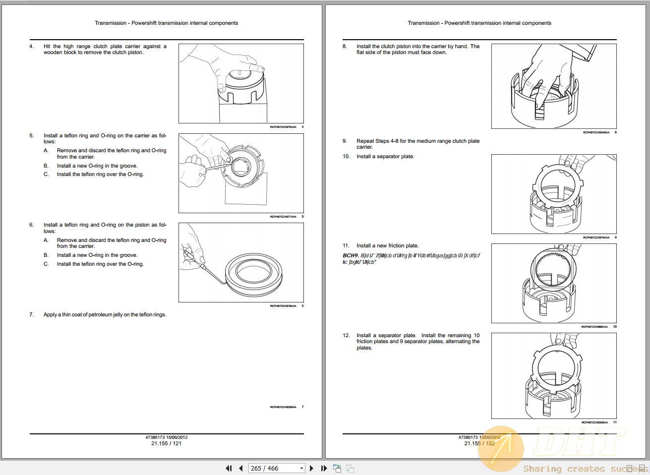Viewport: 650px width, 475px height.
Task: Click the clutch piston removal illustration in step 4
Action: [241, 83]
